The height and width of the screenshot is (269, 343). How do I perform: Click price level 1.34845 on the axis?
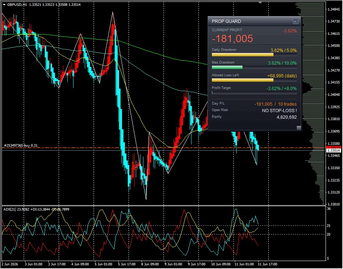coord(334,9)
